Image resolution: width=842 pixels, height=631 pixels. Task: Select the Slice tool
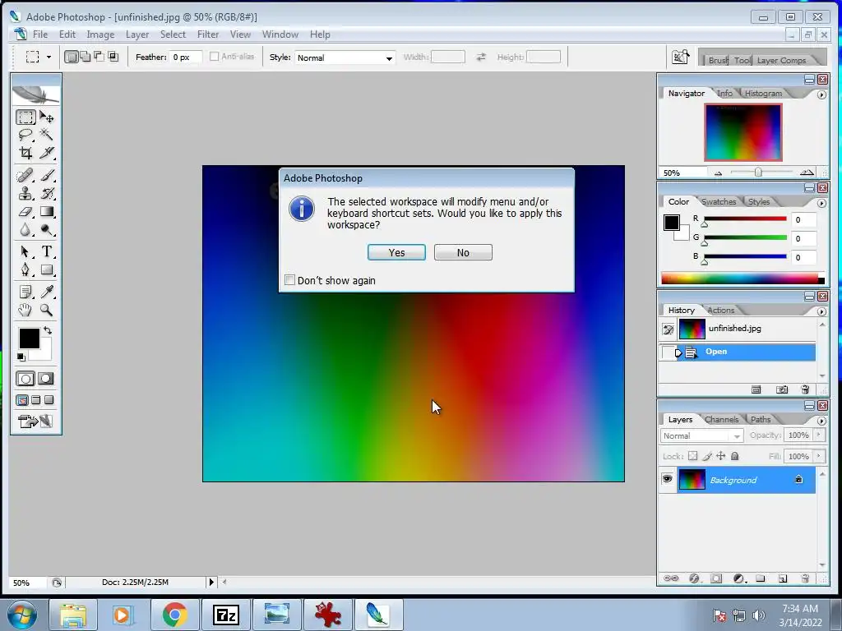click(47, 153)
